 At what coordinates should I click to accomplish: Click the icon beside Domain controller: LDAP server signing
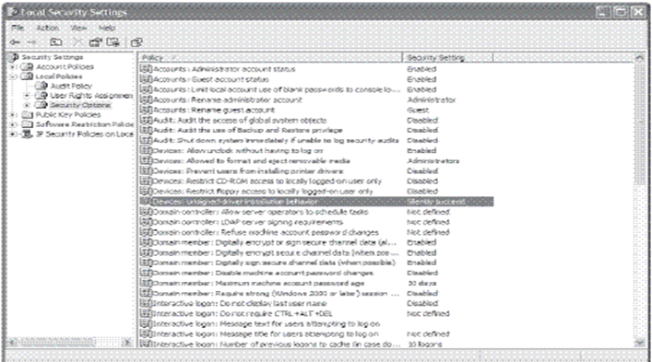146,222
